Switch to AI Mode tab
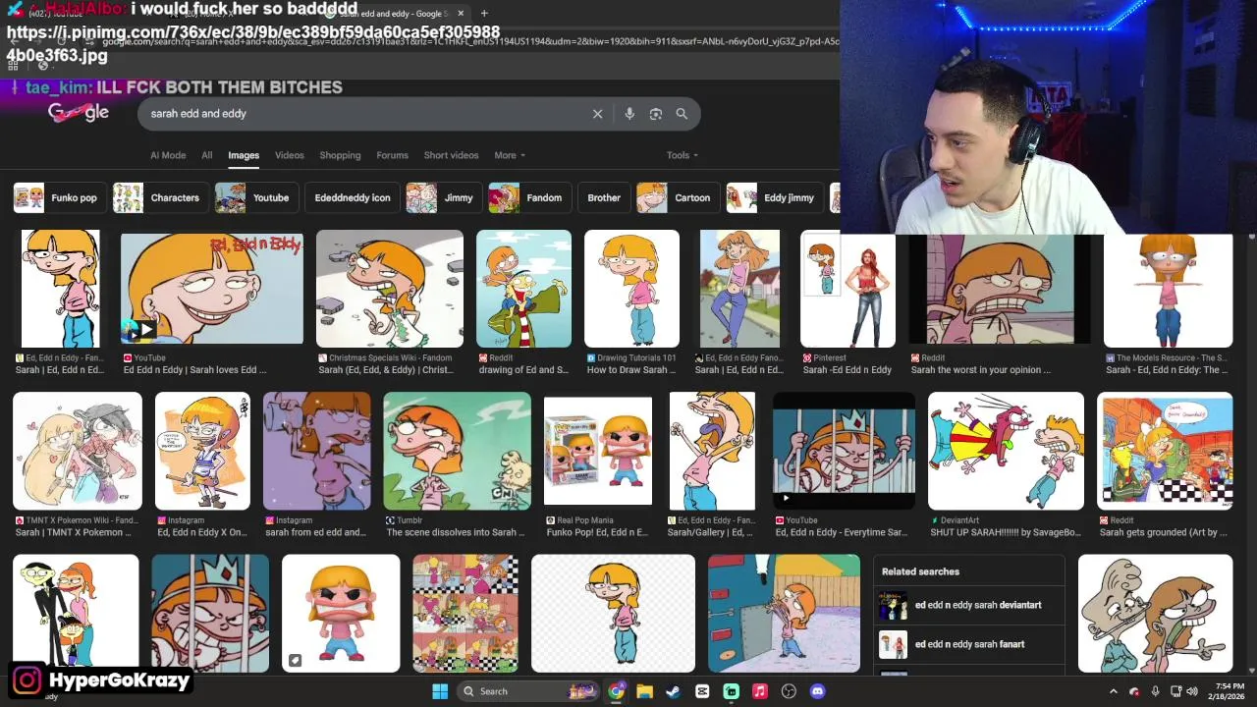The image size is (1257, 707). point(168,155)
